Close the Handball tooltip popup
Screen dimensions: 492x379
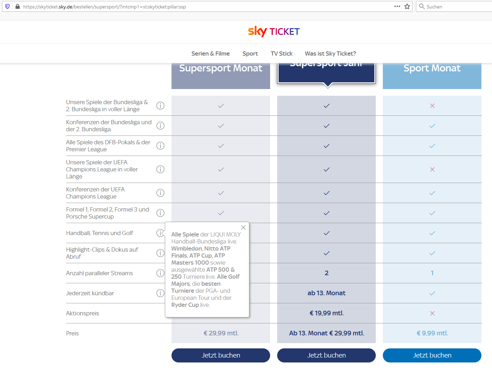coord(243,227)
